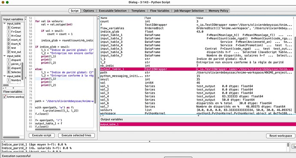Select the count variable row
Image resolution: width=296 pixels, height=158 pixels.
(x=197, y=21)
